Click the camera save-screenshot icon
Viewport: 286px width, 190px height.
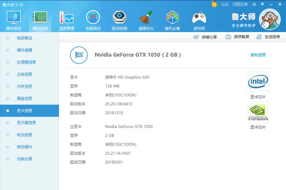pos(228,37)
